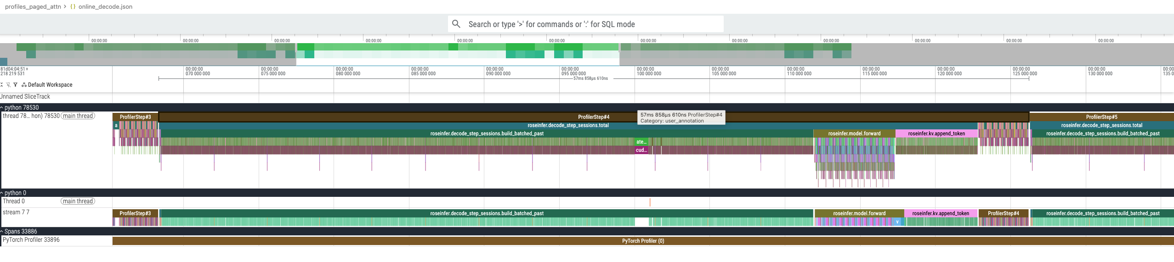Image resolution: width=1174 pixels, height=262 pixels.
Task: Click the PyTorch Profiler 33896 track label
Action: [x=31, y=240]
